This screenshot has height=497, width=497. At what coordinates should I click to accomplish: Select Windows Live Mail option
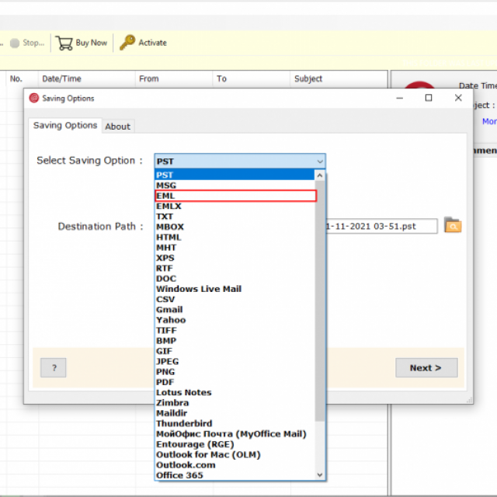[235, 289]
